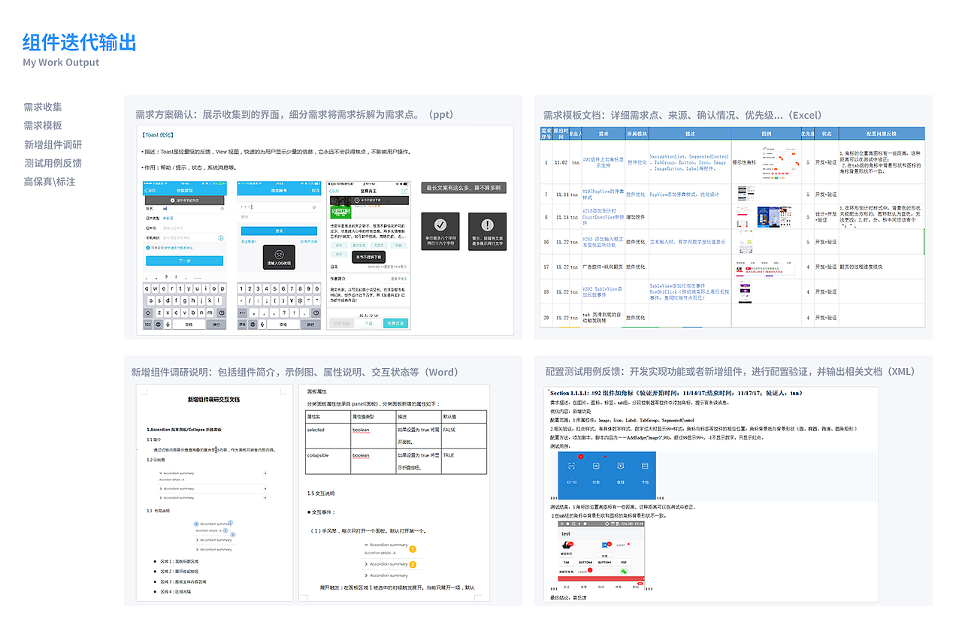This screenshot has width=962, height=625.
Task: Click the #302 TableView添加长按事件 cell
Action: 603,291
